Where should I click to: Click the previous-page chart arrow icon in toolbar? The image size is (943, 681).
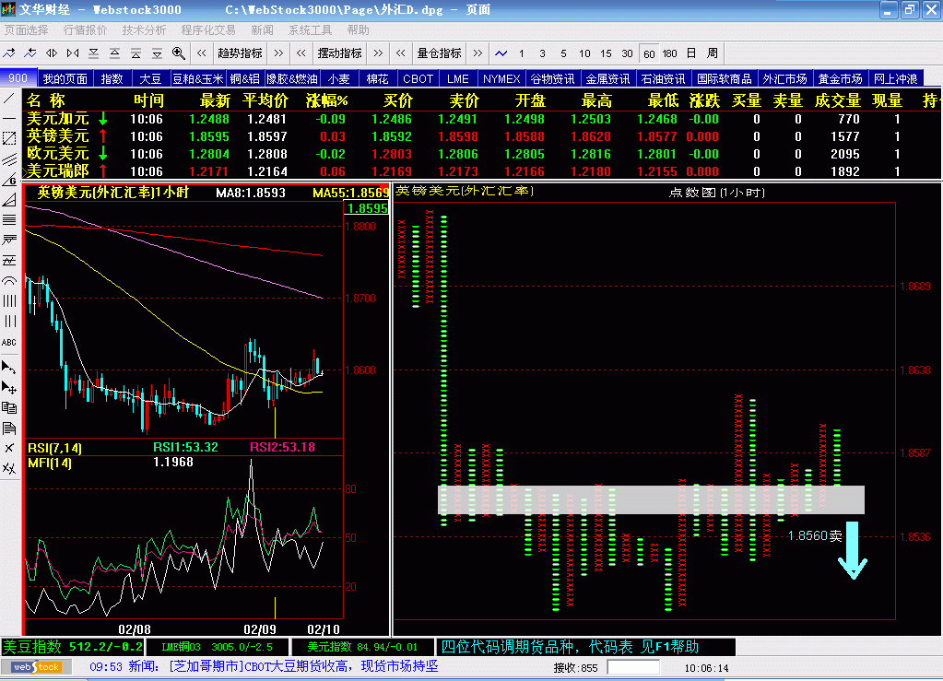[x=30, y=53]
